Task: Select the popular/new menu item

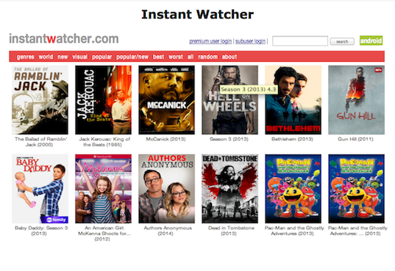Action: click(132, 57)
